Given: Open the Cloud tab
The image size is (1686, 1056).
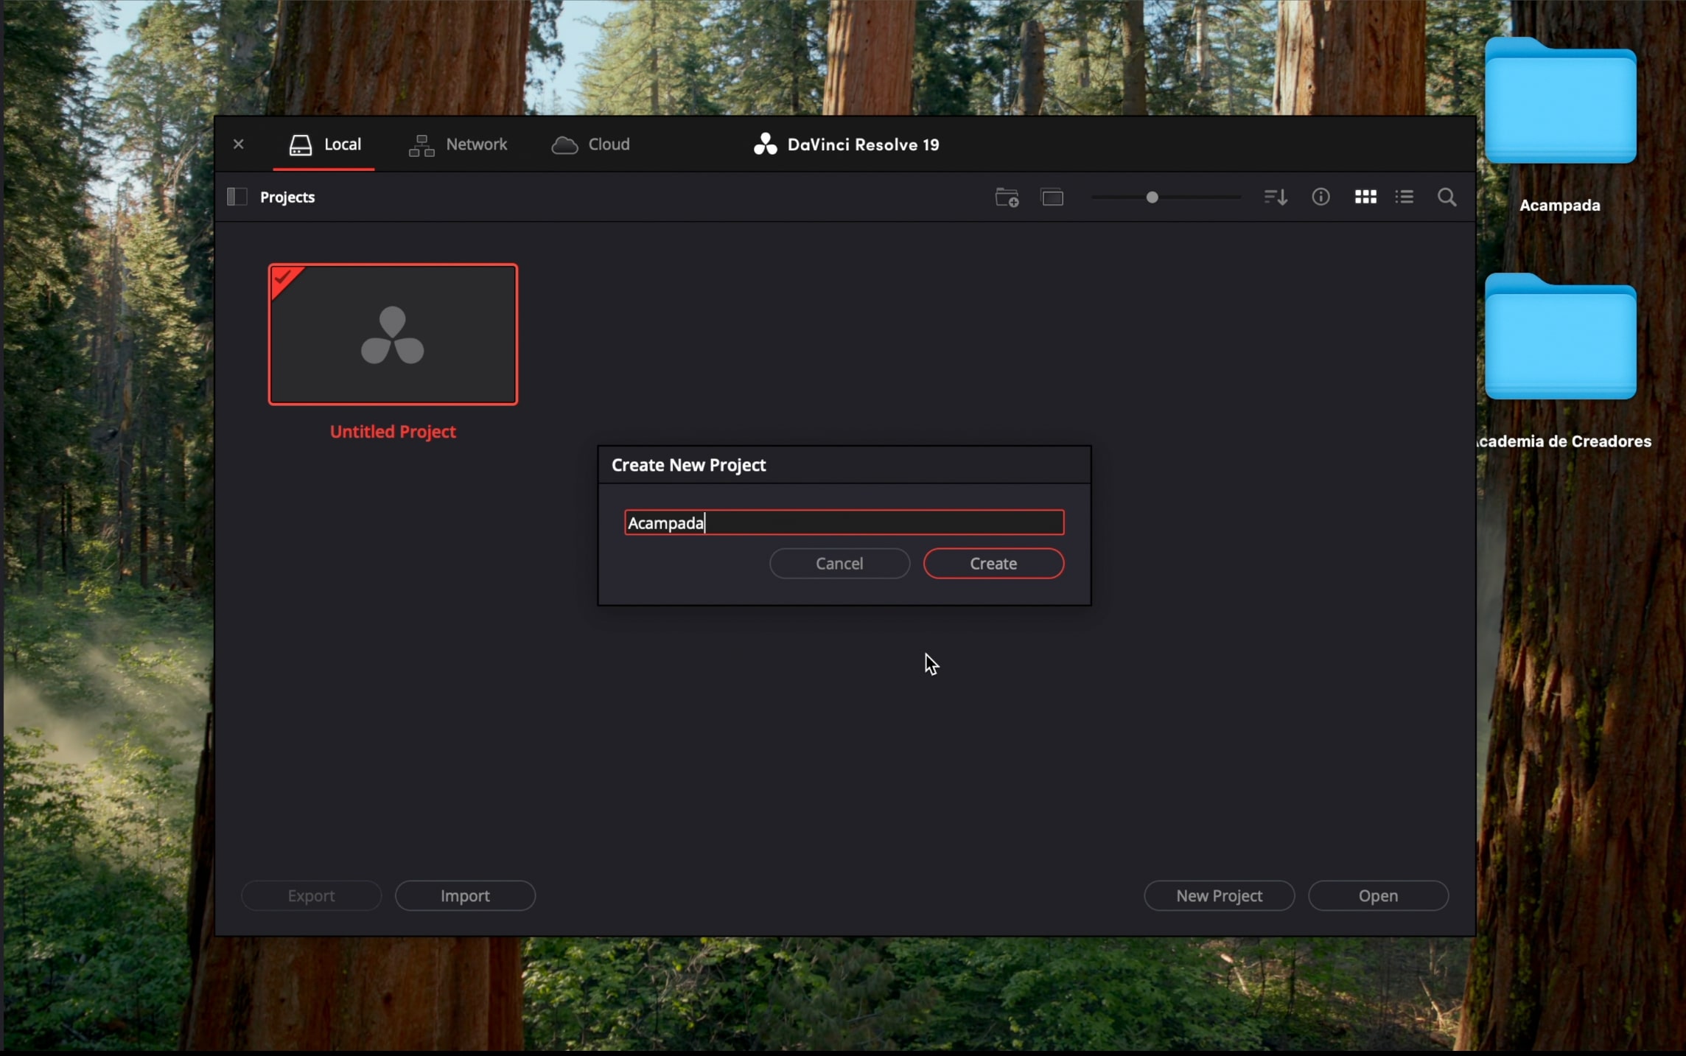Looking at the screenshot, I should tap(591, 144).
